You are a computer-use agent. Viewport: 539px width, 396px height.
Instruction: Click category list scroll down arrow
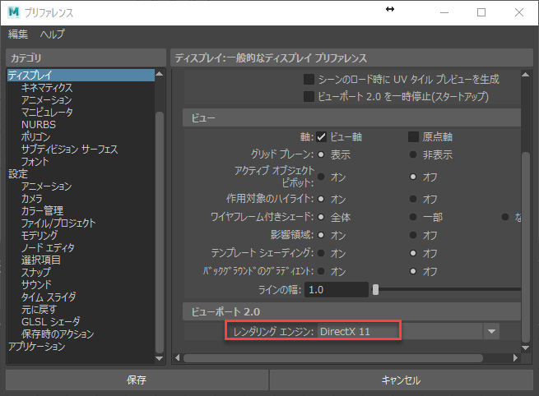pyautogui.click(x=159, y=358)
